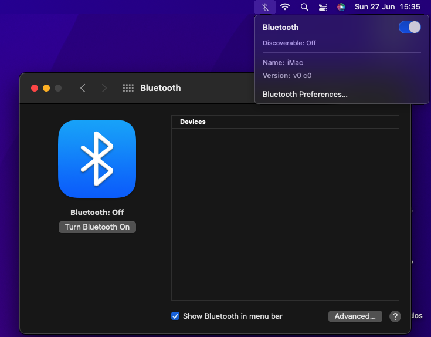Minimize the Bluetooth window with yellow button
The image size is (431, 337).
(46, 88)
